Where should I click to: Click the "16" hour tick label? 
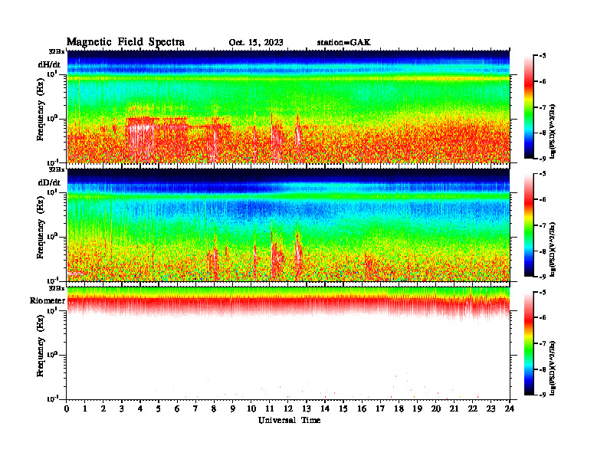(x=362, y=409)
